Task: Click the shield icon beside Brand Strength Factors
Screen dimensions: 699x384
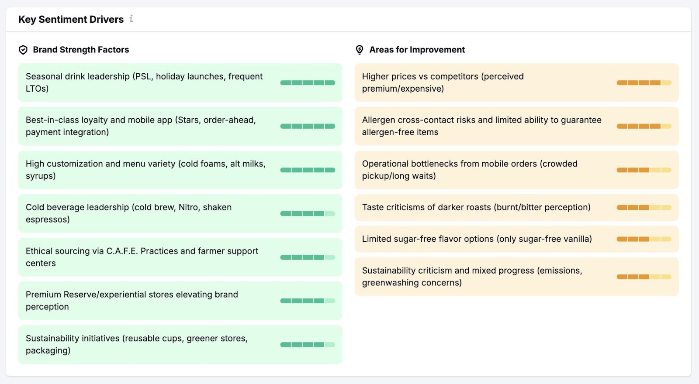Action: [23, 49]
